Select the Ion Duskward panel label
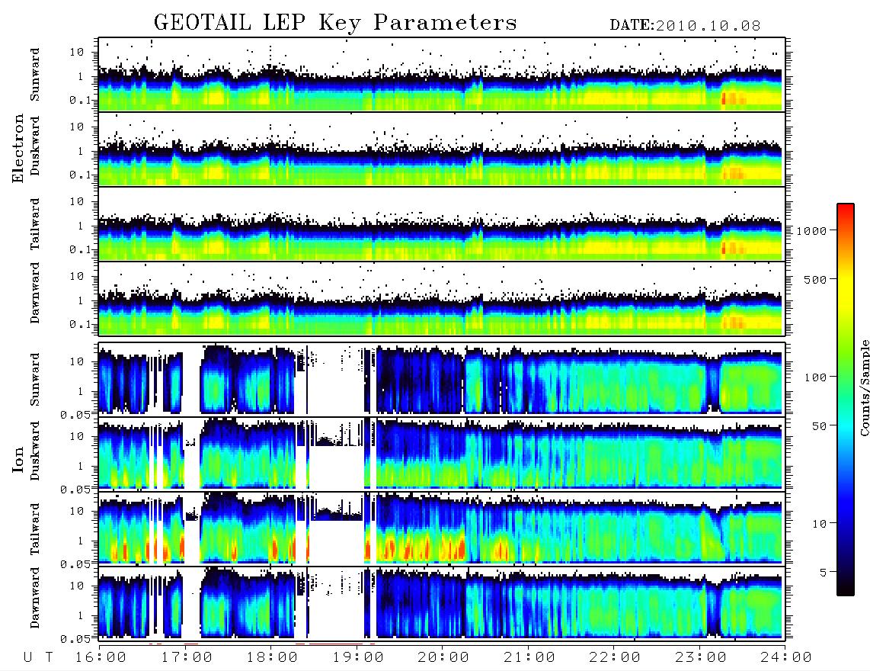870x671 pixels. pyautogui.click(x=35, y=451)
